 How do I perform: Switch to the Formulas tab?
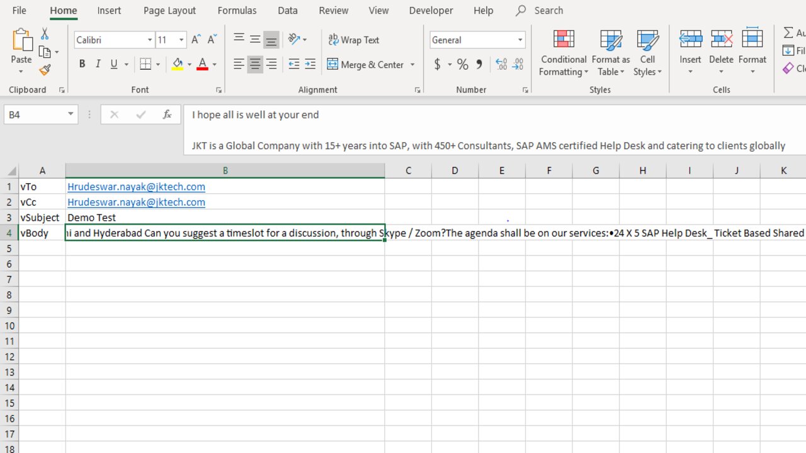(x=237, y=11)
